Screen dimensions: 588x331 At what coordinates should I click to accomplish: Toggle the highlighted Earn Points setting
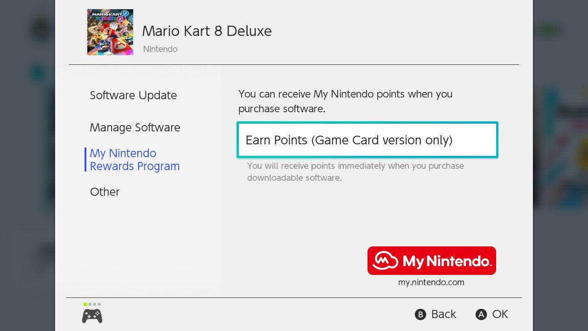click(x=367, y=140)
